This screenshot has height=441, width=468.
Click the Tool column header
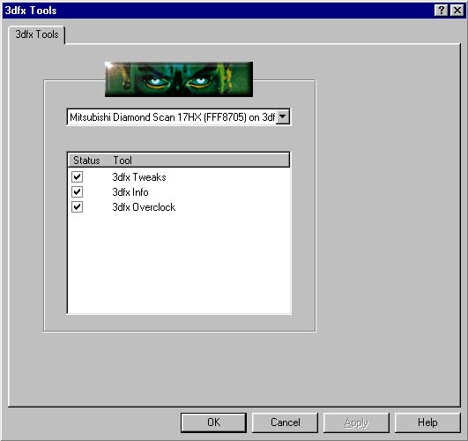point(123,161)
